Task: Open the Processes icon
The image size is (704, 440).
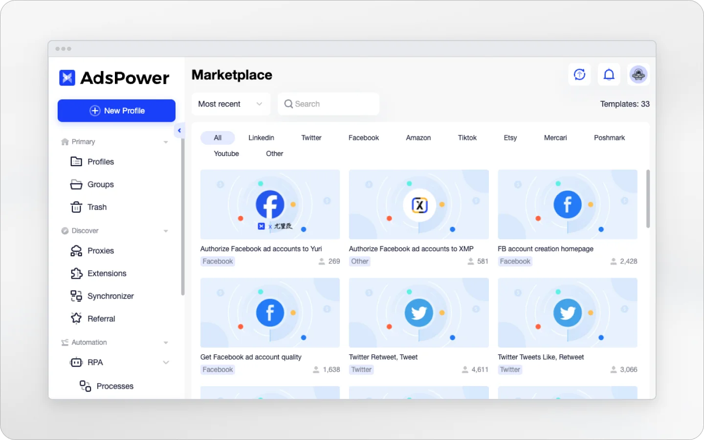Action: (86, 386)
